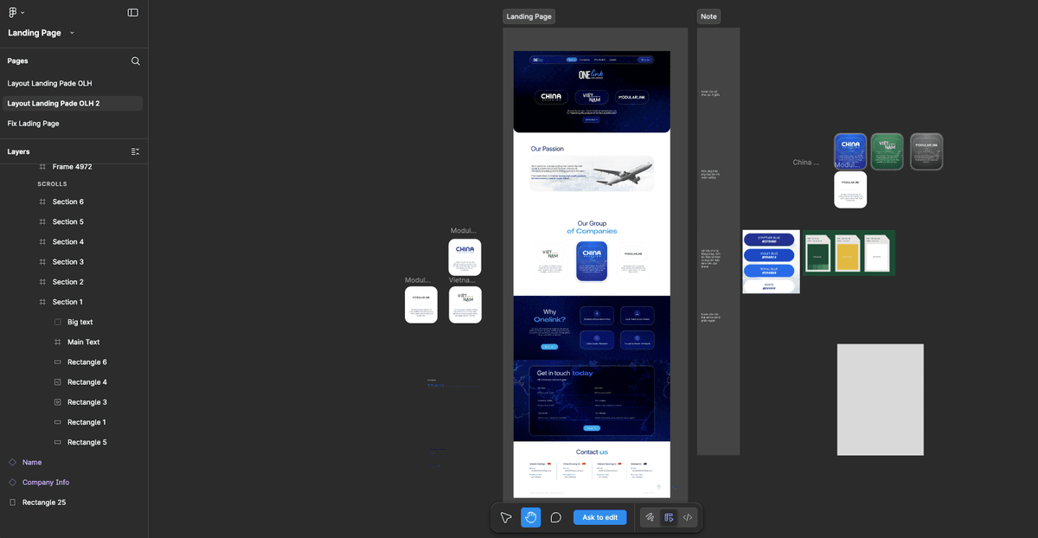Click the Get in touch today heading
Image resolution: width=1038 pixels, height=538 pixels.
click(565, 373)
